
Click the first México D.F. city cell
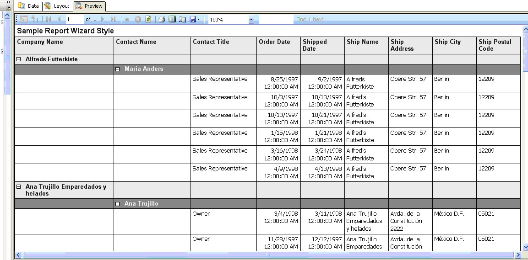pos(454,221)
